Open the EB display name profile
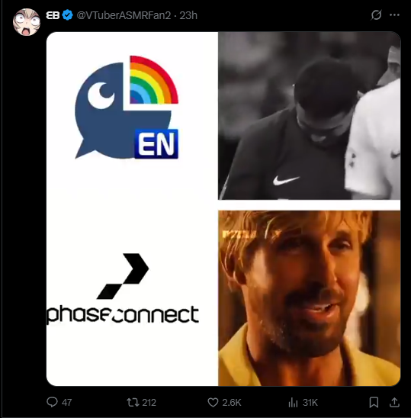The height and width of the screenshot is (418, 411). click(x=53, y=15)
